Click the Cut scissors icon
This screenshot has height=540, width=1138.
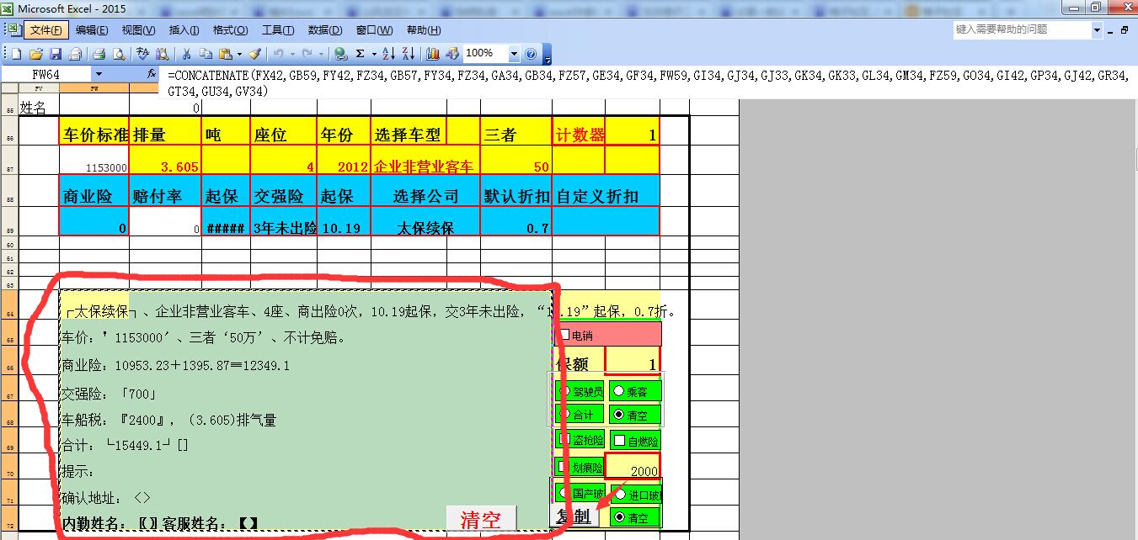point(185,54)
